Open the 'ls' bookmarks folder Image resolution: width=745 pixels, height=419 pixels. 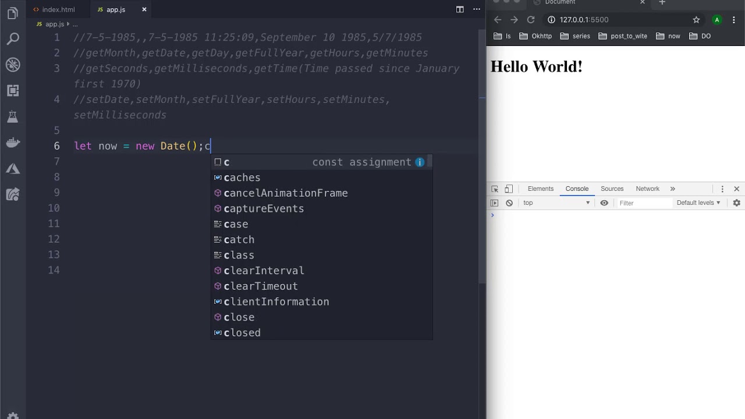502,36
